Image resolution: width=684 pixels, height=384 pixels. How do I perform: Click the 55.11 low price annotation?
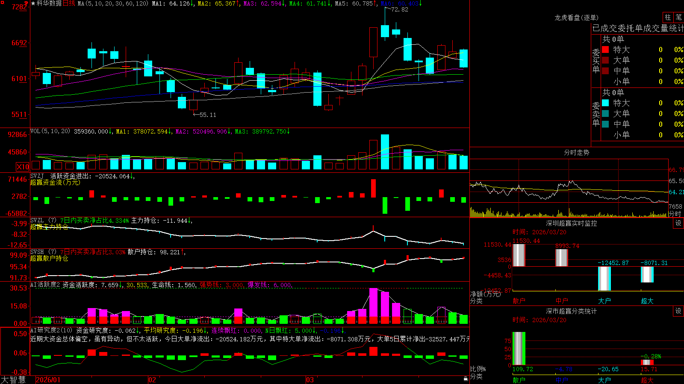click(x=208, y=115)
